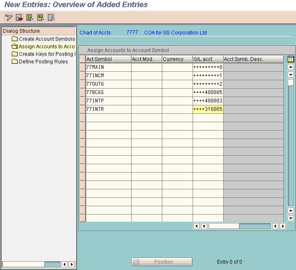Click the Position... button

[x=162, y=262]
